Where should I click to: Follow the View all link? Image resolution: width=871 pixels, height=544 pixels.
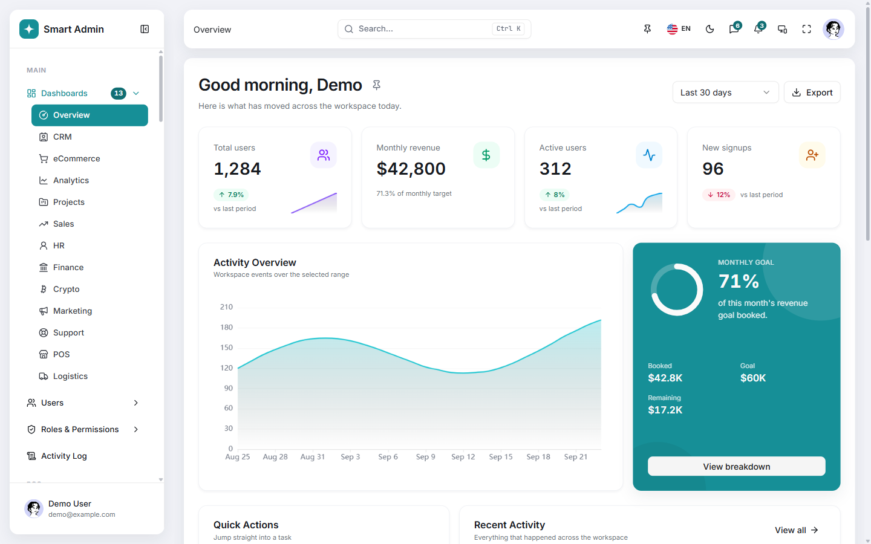point(797,530)
